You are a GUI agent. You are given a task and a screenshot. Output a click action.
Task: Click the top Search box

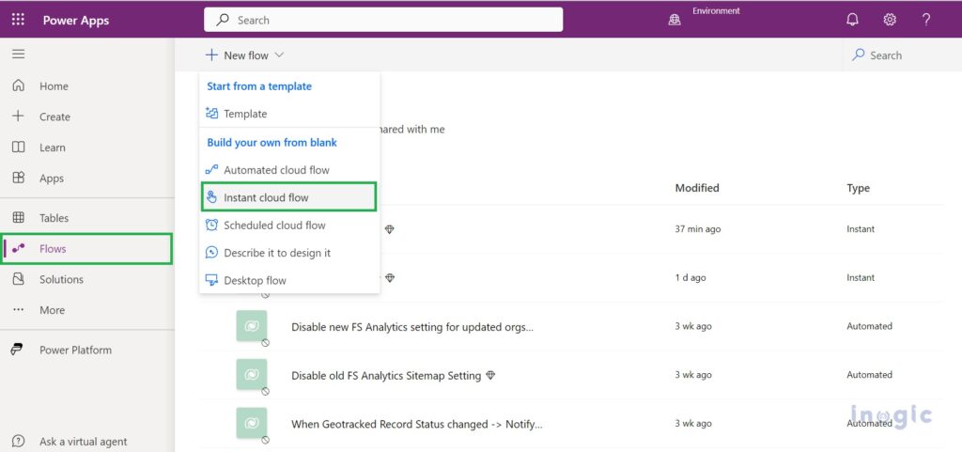point(383,20)
